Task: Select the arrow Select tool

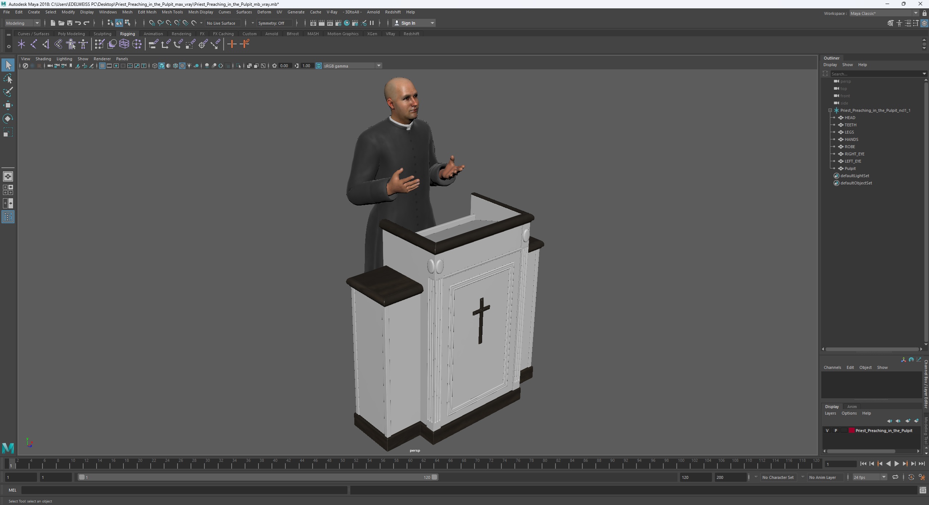Action: [8, 65]
